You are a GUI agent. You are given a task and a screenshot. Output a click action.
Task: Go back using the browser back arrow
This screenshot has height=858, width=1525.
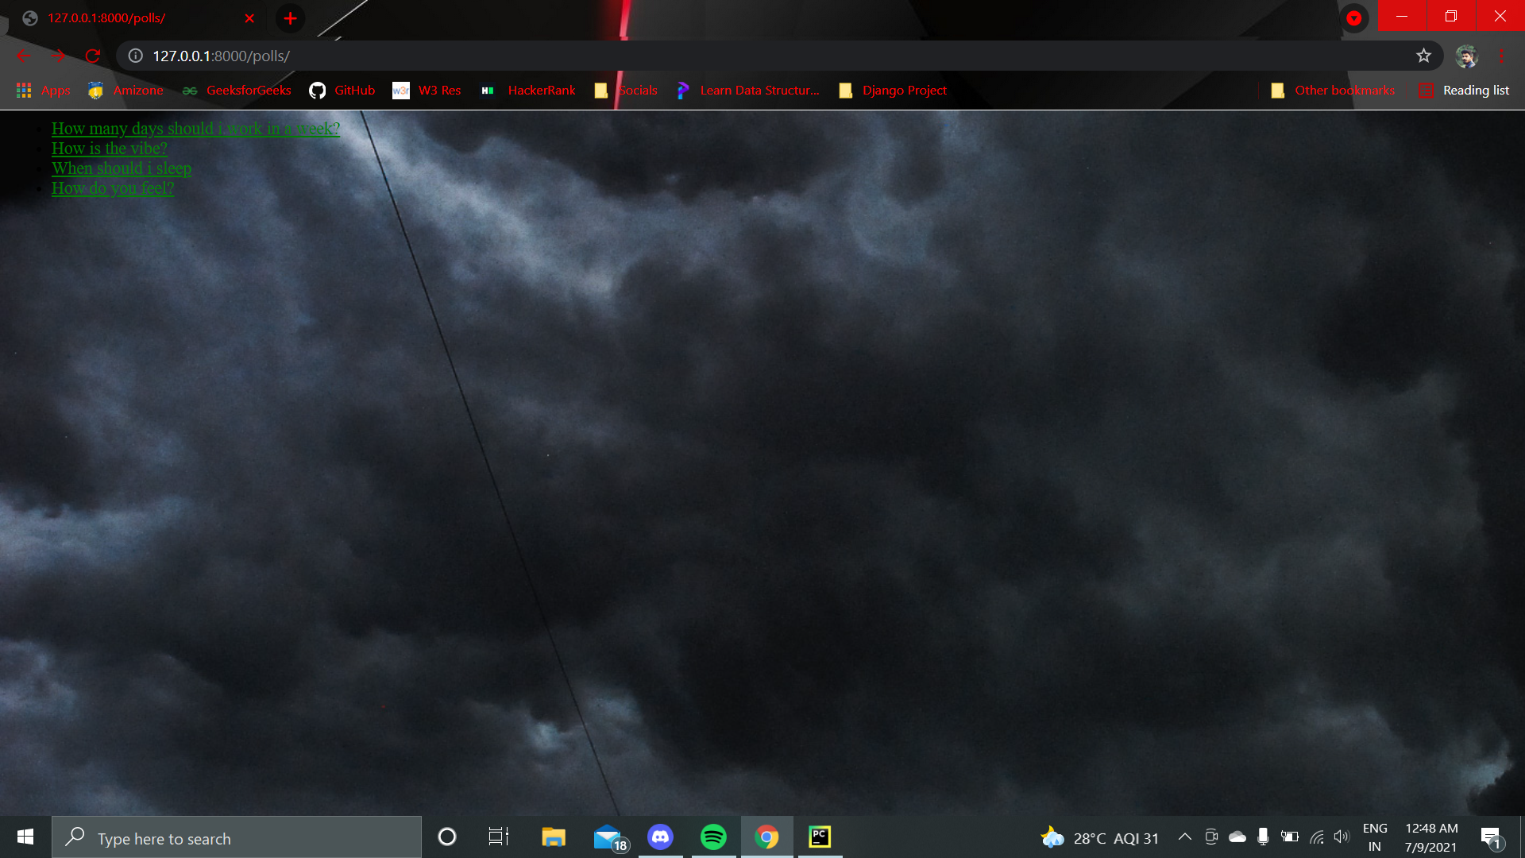click(x=24, y=56)
